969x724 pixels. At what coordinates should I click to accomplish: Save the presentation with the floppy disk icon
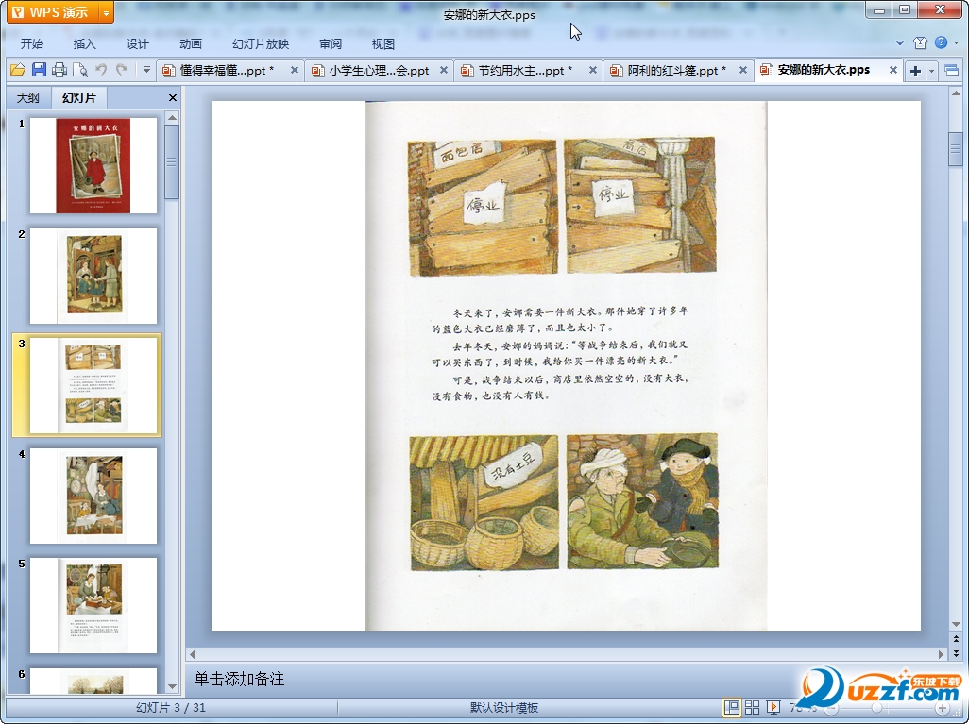click(39, 70)
